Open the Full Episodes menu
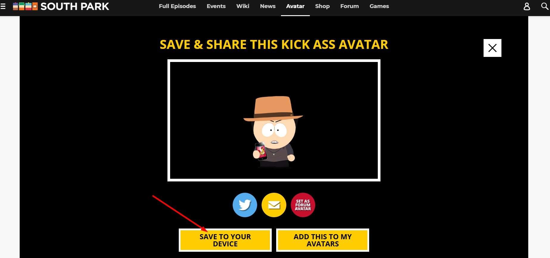Image resolution: width=550 pixels, height=258 pixels. pyautogui.click(x=177, y=6)
